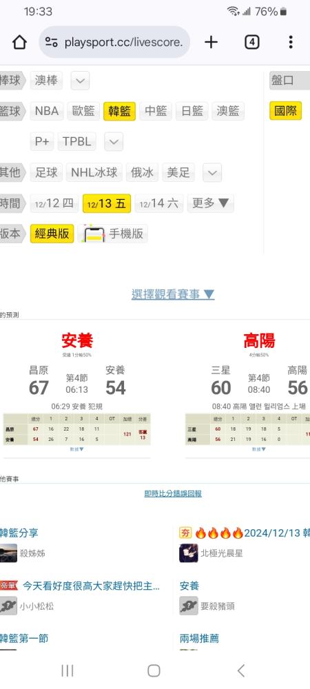Expand the 選擇觀看賽事 selector

coord(173,294)
